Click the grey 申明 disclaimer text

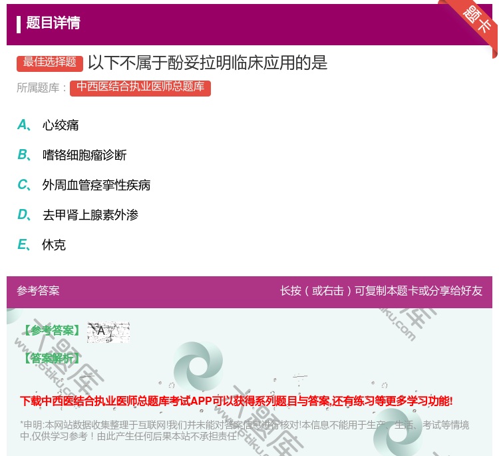pyautogui.click(x=244, y=430)
